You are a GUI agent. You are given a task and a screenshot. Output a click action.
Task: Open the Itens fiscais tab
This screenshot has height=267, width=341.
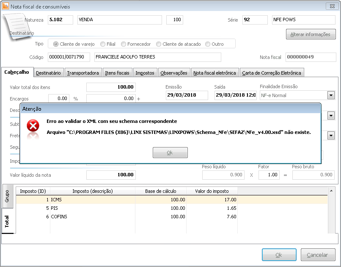click(x=117, y=73)
